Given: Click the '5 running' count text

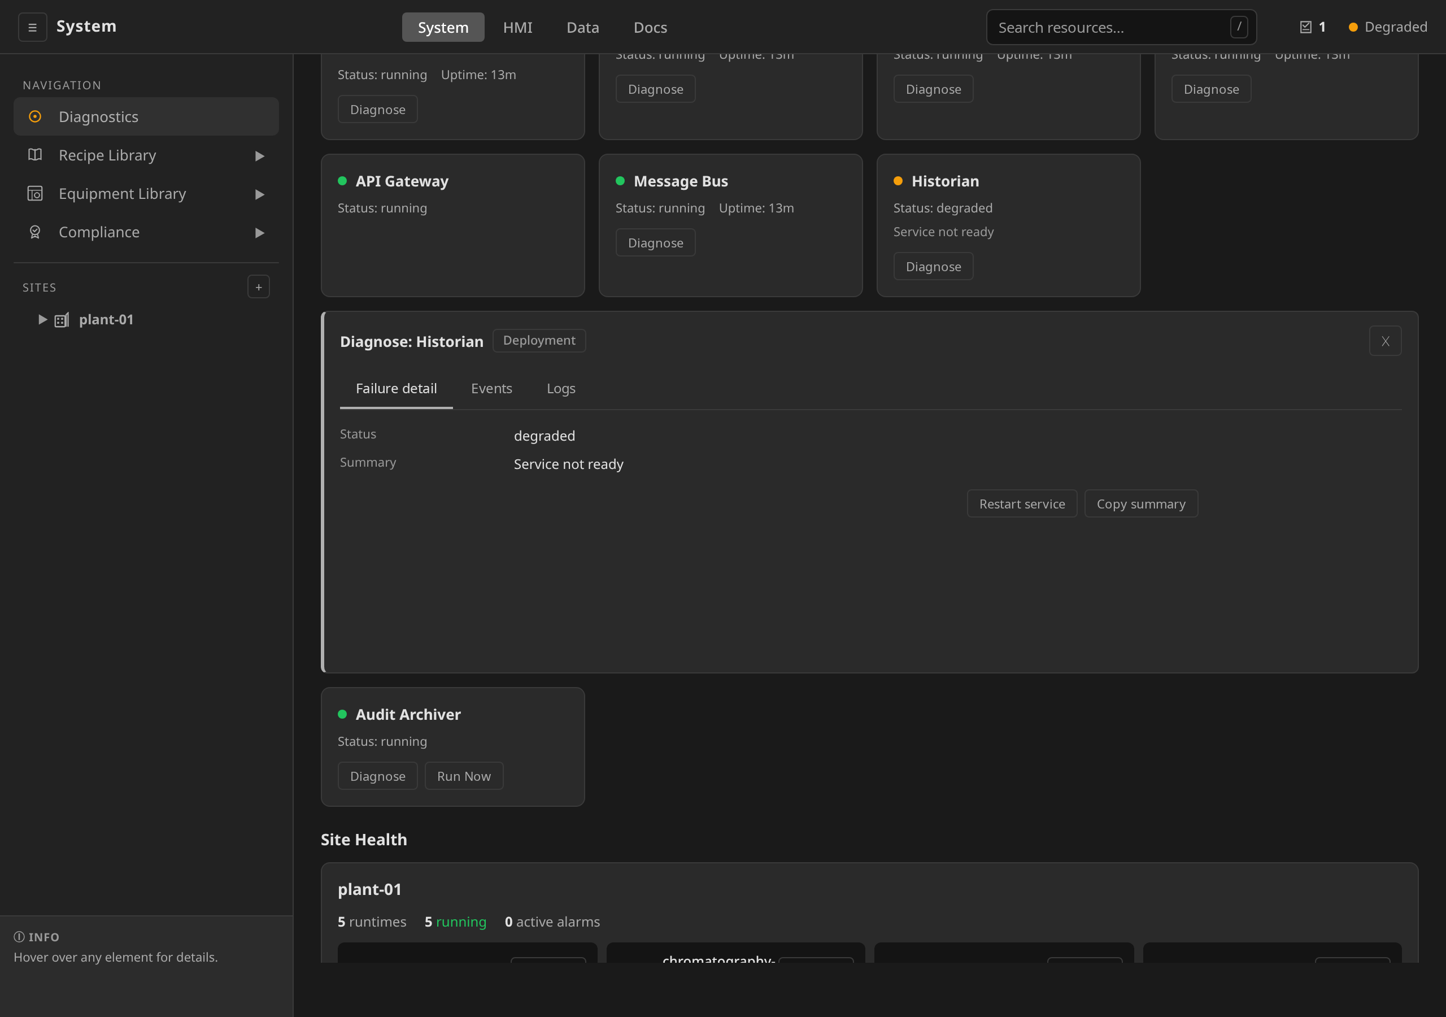Looking at the screenshot, I should (x=455, y=922).
